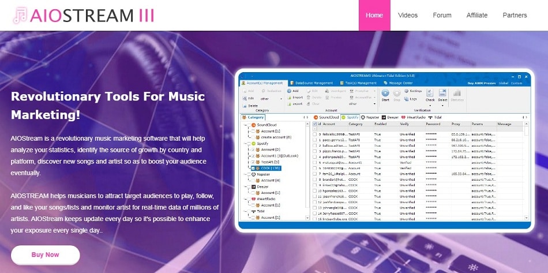Toggle the Spotify Account [2] checkbox
Viewport: 548px width, 273px height.
pyautogui.click(x=253, y=149)
